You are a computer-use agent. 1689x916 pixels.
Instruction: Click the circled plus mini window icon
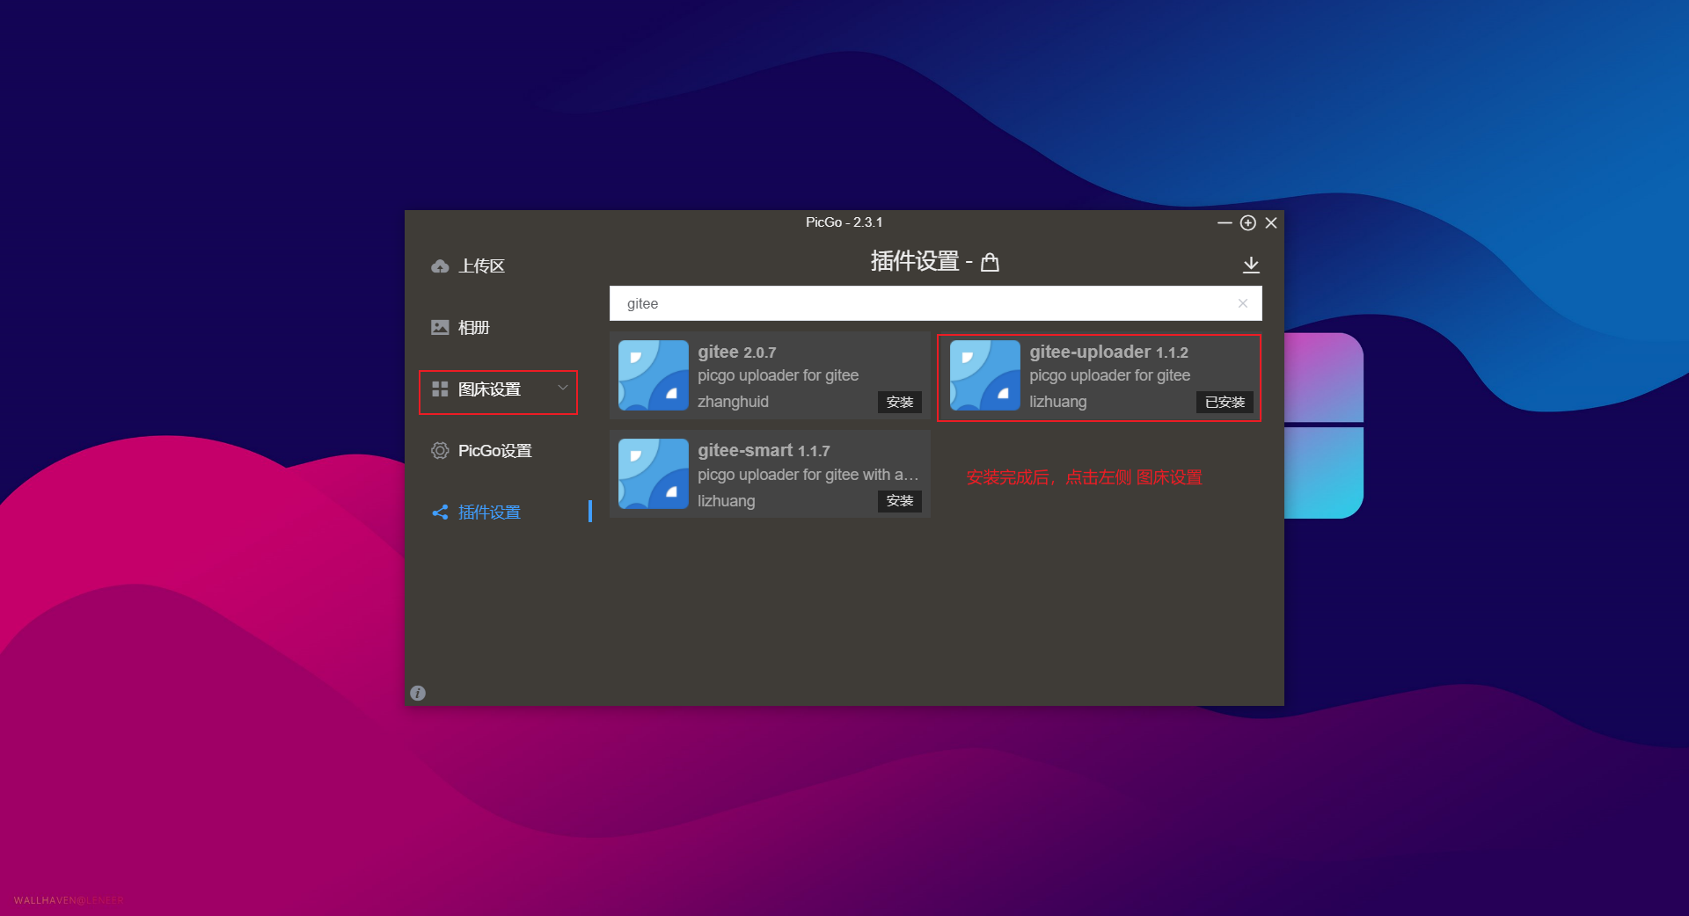point(1247,222)
